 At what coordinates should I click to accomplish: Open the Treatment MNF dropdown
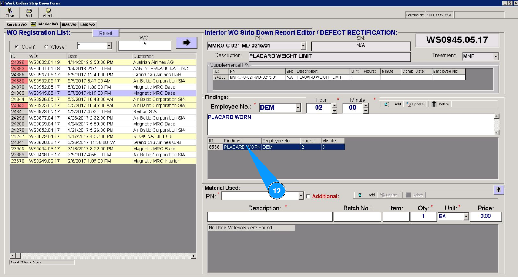tap(495, 57)
